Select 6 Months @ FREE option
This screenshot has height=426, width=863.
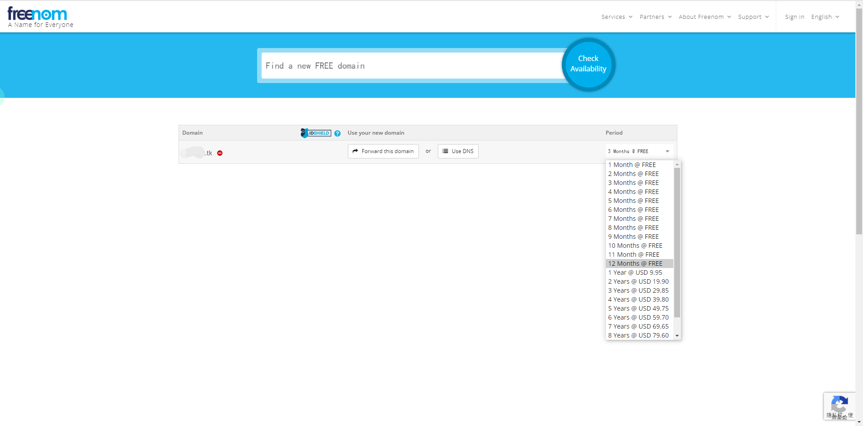640,210
